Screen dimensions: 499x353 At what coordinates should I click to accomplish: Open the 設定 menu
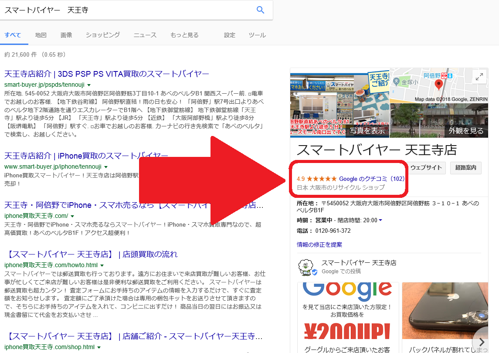coord(229,35)
